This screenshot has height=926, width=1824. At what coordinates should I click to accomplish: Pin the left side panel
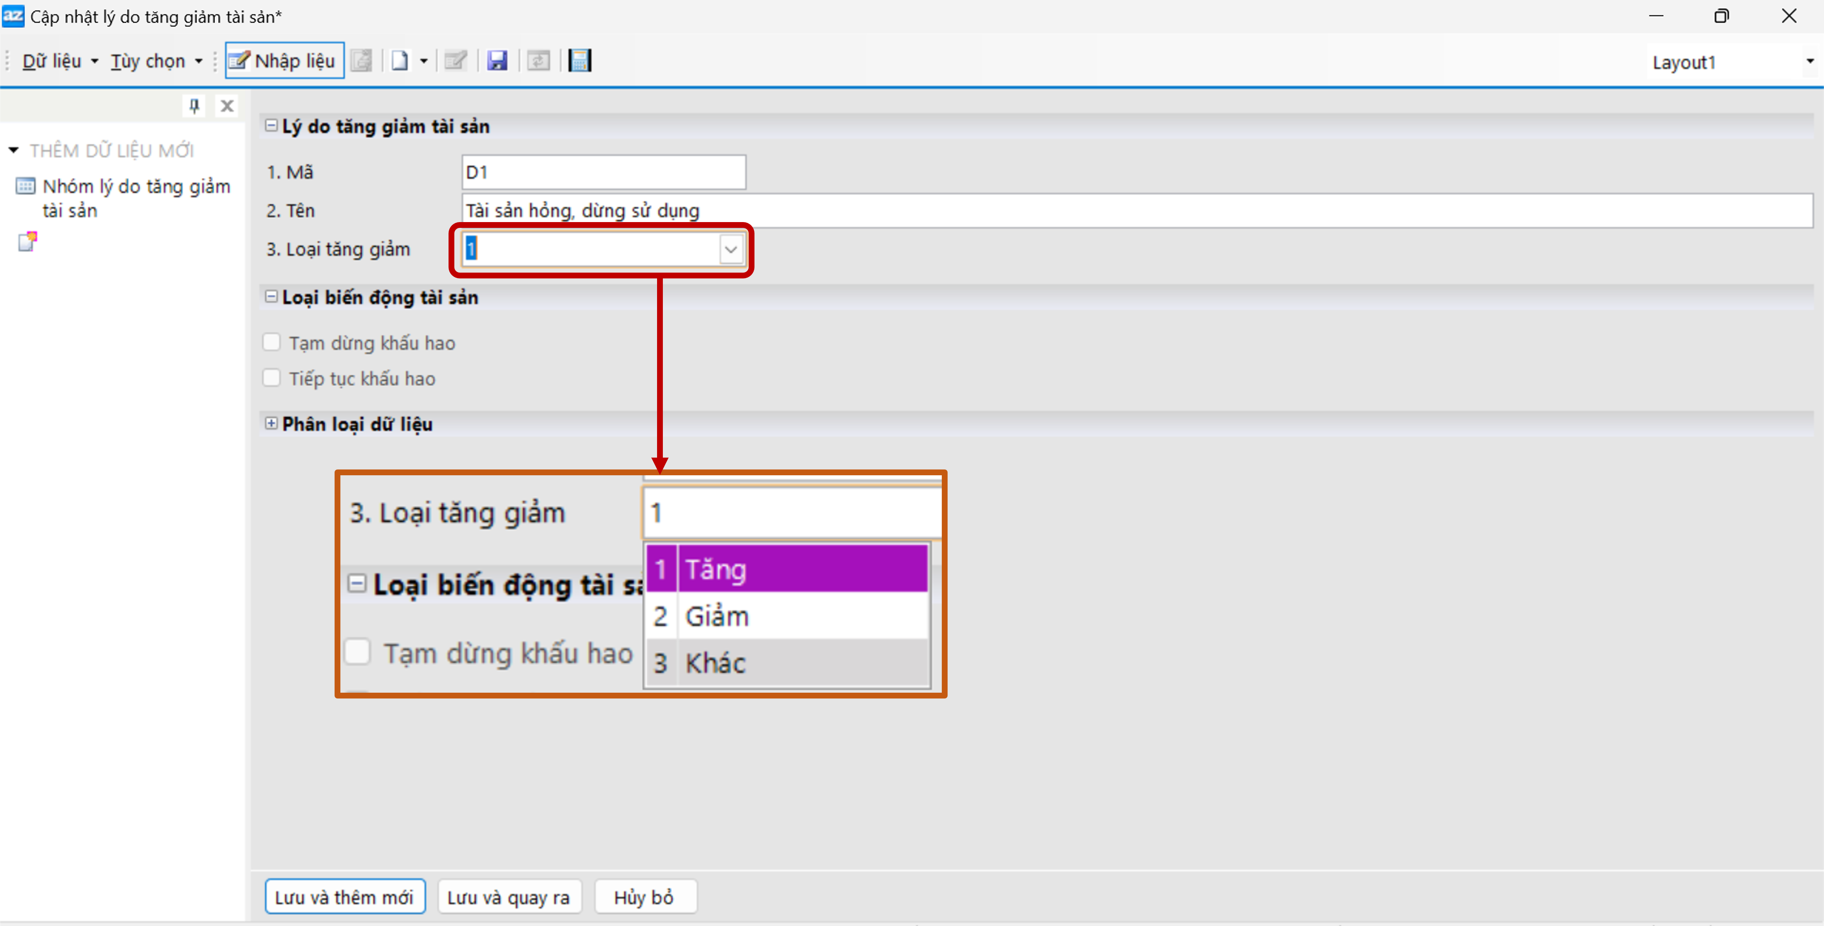pos(194,106)
